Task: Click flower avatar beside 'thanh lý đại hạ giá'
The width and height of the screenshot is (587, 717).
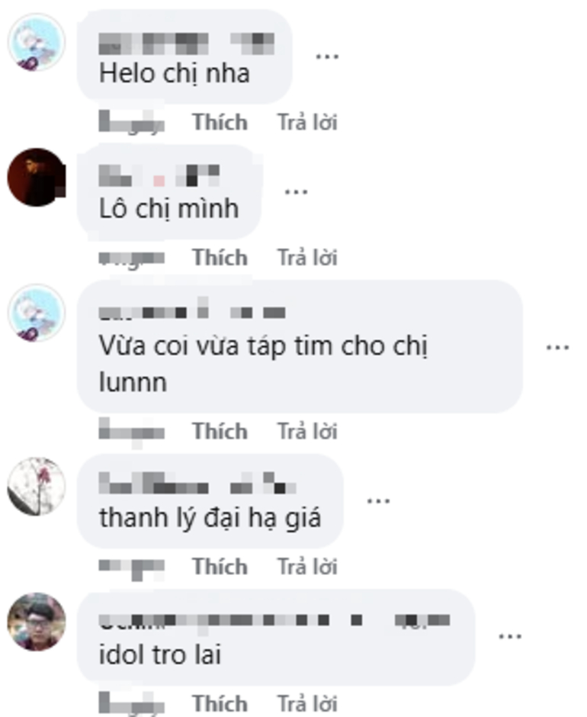Action: pos(37,487)
